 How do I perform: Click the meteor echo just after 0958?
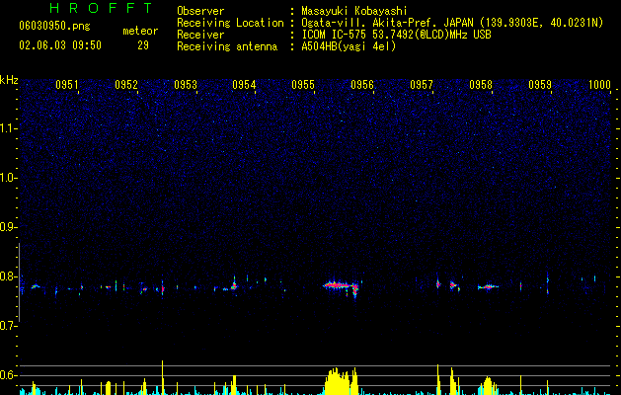[488, 286]
